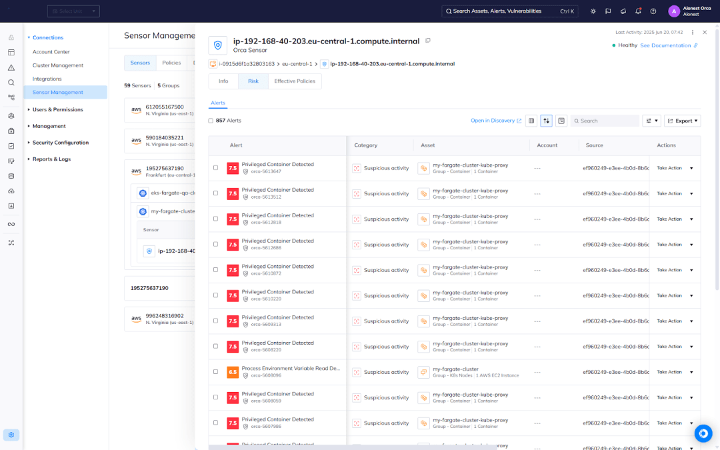This screenshot has width=720, height=450.
Task: Open the dashboard icon in left sidebar
Action: coord(11,53)
